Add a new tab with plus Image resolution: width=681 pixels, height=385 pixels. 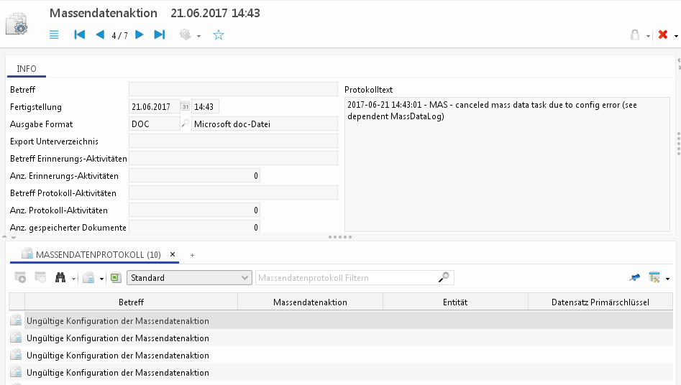[x=192, y=255]
